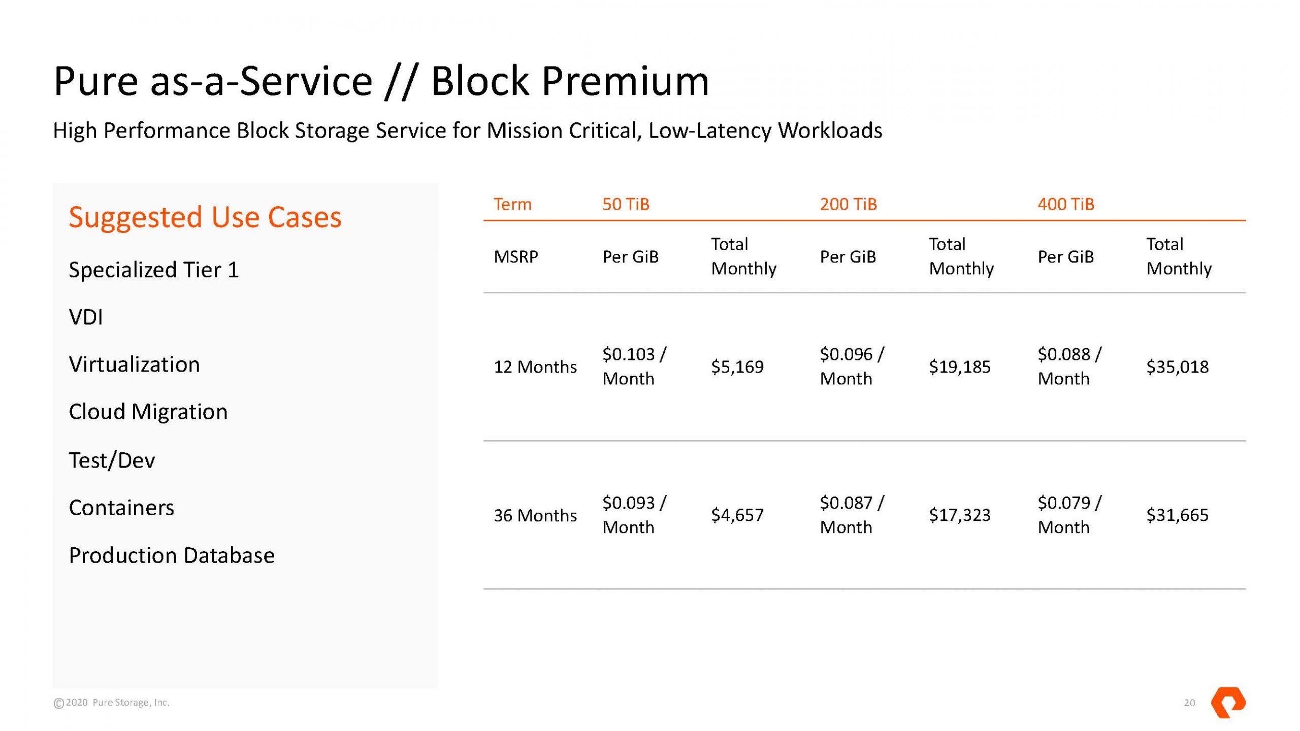Click the Cloud Migration use case
Viewport: 1300px width, 731px height.
click(x=148, y=412)
